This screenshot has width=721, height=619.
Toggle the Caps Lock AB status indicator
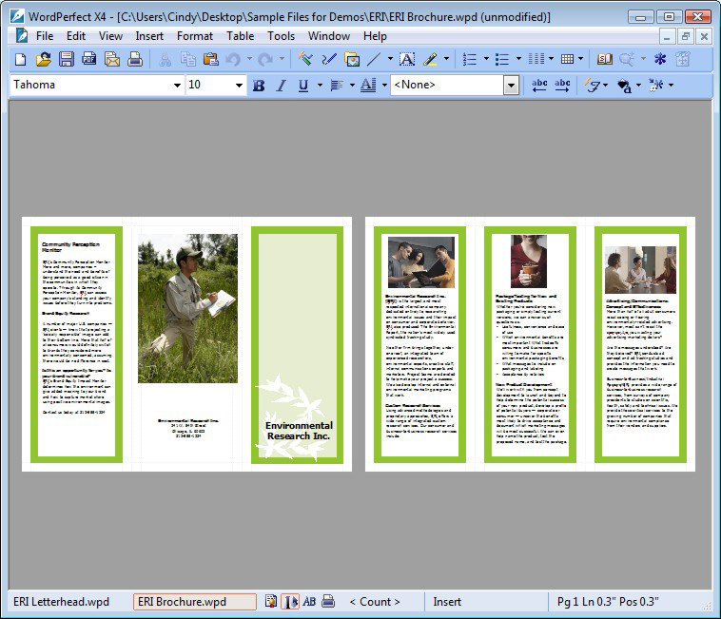tap(309, 602)
